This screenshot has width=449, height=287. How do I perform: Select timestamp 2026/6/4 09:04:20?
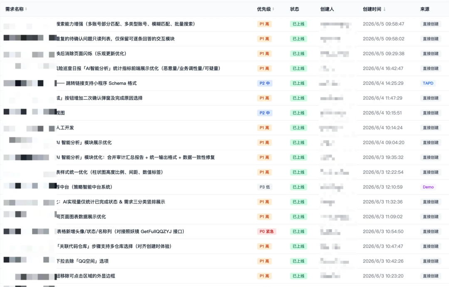point(383,143)
